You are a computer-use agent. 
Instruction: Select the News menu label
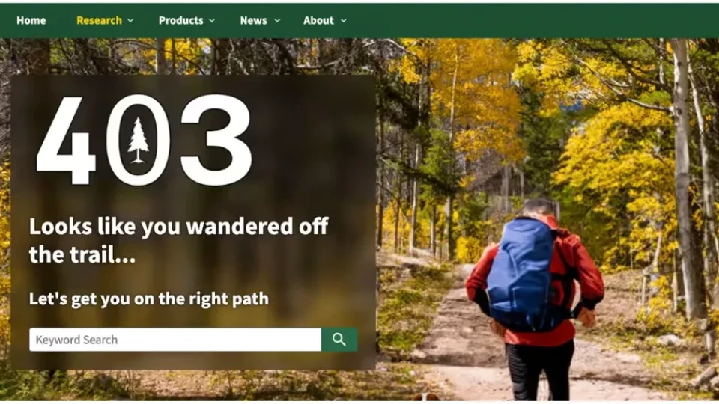click(x=254, y=21)
